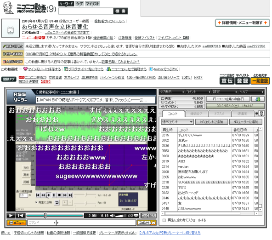Open the ヘルプ menu
272x240 pixels.
coord(251,92)
